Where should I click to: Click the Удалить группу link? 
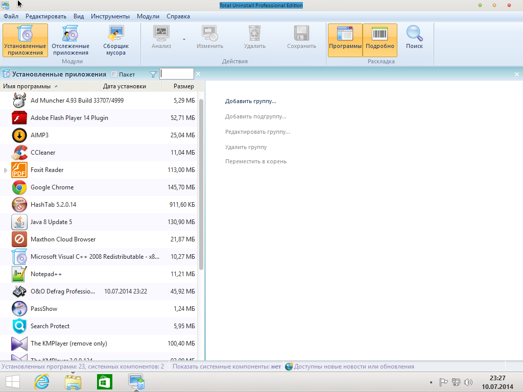click(246, 148)
